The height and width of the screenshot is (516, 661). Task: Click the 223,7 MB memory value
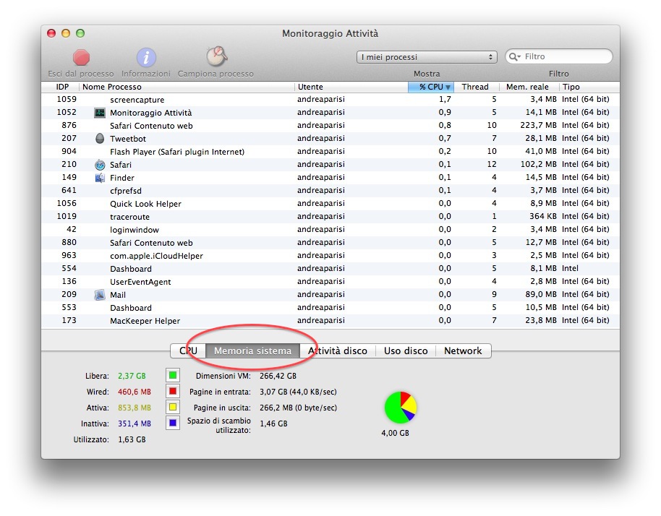click(x=538, y=125)
